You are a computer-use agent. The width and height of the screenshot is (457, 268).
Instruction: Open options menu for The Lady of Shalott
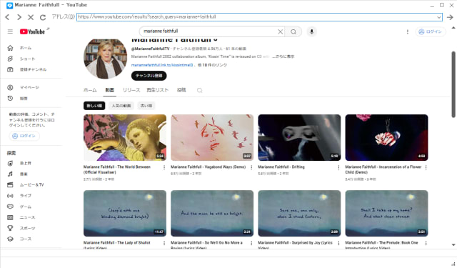tap(164, 243)
